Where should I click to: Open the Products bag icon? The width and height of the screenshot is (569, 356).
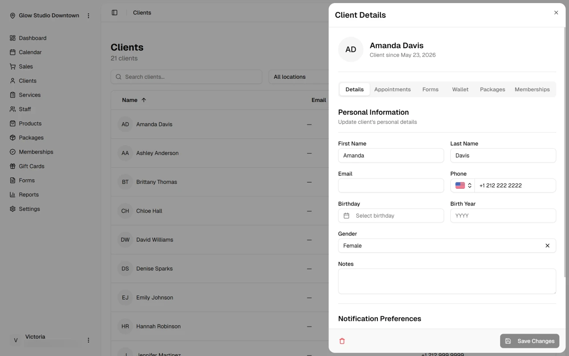pos(12,124)
